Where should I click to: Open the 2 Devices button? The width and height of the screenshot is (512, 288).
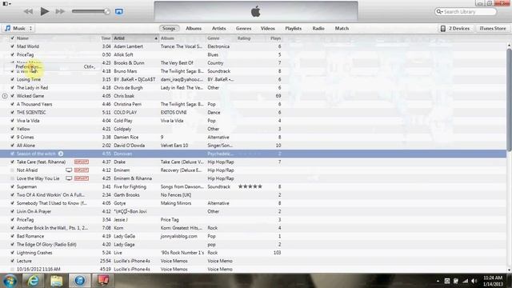(455, 29)
